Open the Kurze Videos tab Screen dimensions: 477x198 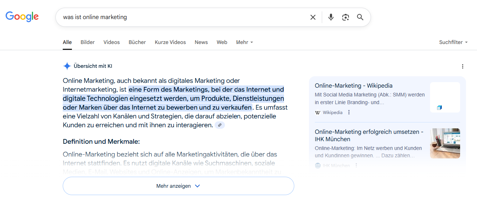[170, 42]
